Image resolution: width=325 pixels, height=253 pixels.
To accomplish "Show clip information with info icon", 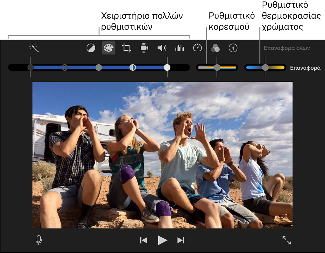I will pyautogui.click(x=233, y=48).
